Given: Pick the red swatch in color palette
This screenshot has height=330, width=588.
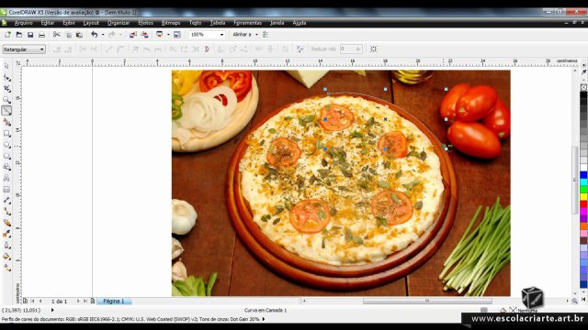Looking at the screenshot, I should point(583,203).
